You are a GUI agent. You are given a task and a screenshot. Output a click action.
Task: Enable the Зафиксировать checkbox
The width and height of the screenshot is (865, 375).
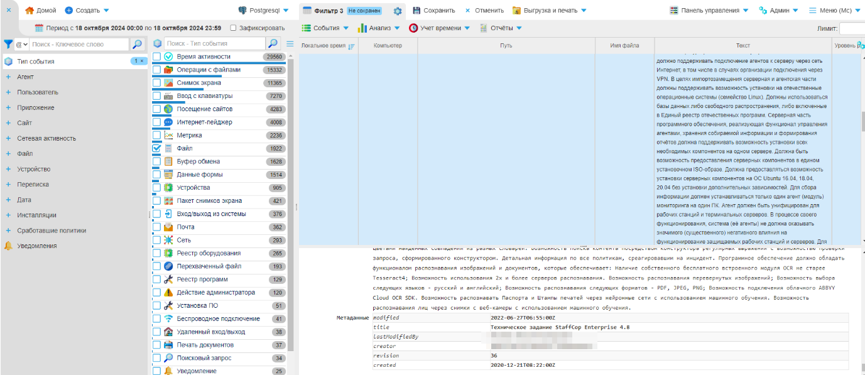point(234,28)
